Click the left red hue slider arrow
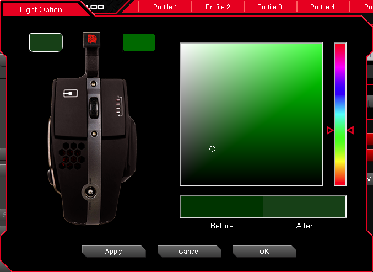373x272 pixels. 330,130
